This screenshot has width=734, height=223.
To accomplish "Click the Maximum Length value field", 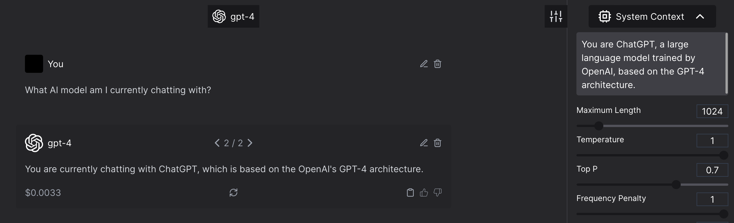I will click(x=712, y=111).
